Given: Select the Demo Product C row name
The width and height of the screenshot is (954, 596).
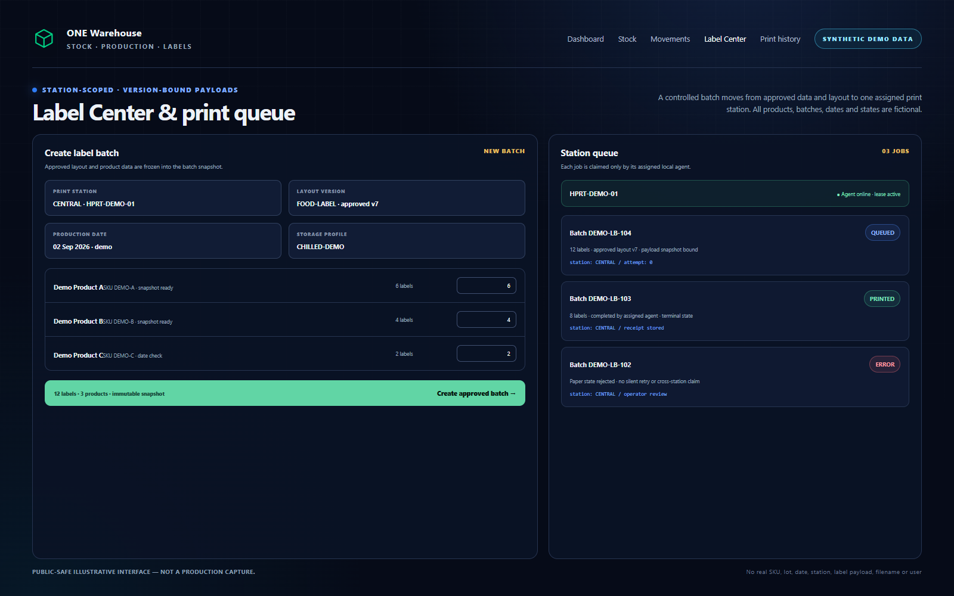Looking at the screenshot, I should [x=78, y=355].
